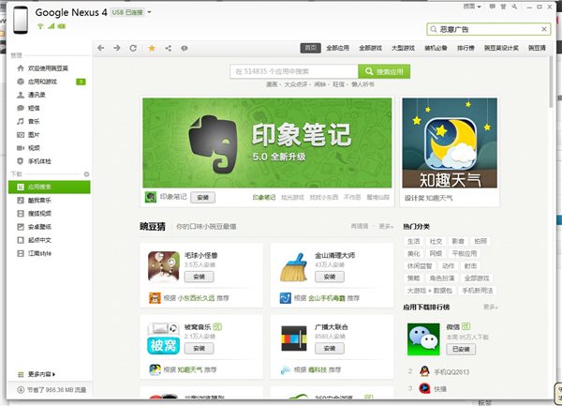Screen dimensions: 562x406
Task: Go back with the left arrow icon
Action: click(x=101, y=48)
